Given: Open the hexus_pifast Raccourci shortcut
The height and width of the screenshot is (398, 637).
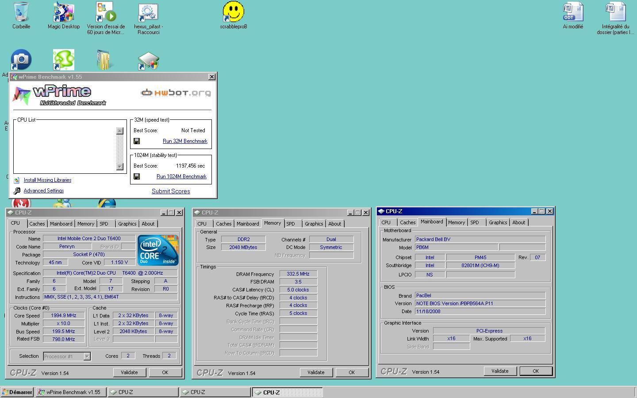Looking at the screenshot, I should [x=148, y=12].
